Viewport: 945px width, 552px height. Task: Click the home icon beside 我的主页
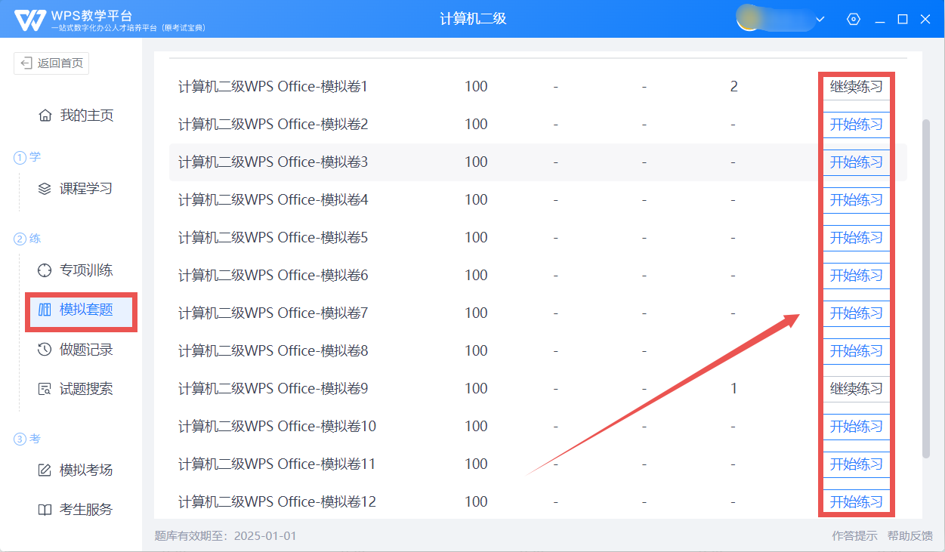point(45,116)
